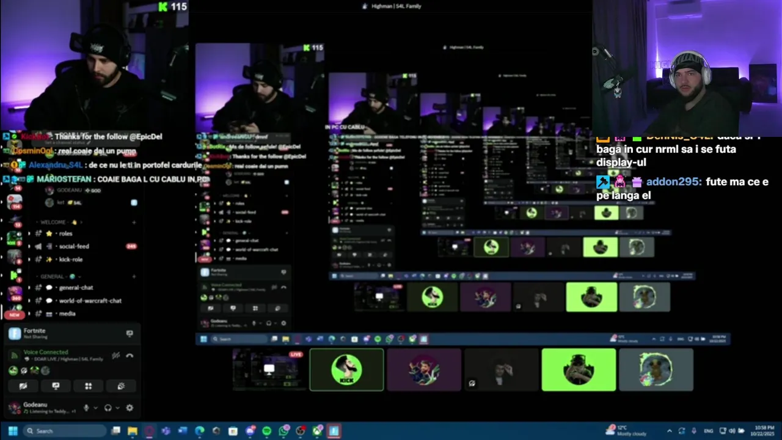Collapse the WELCOME channel category
The width and height of the screenshot is (782, 440).
[59, 222]
